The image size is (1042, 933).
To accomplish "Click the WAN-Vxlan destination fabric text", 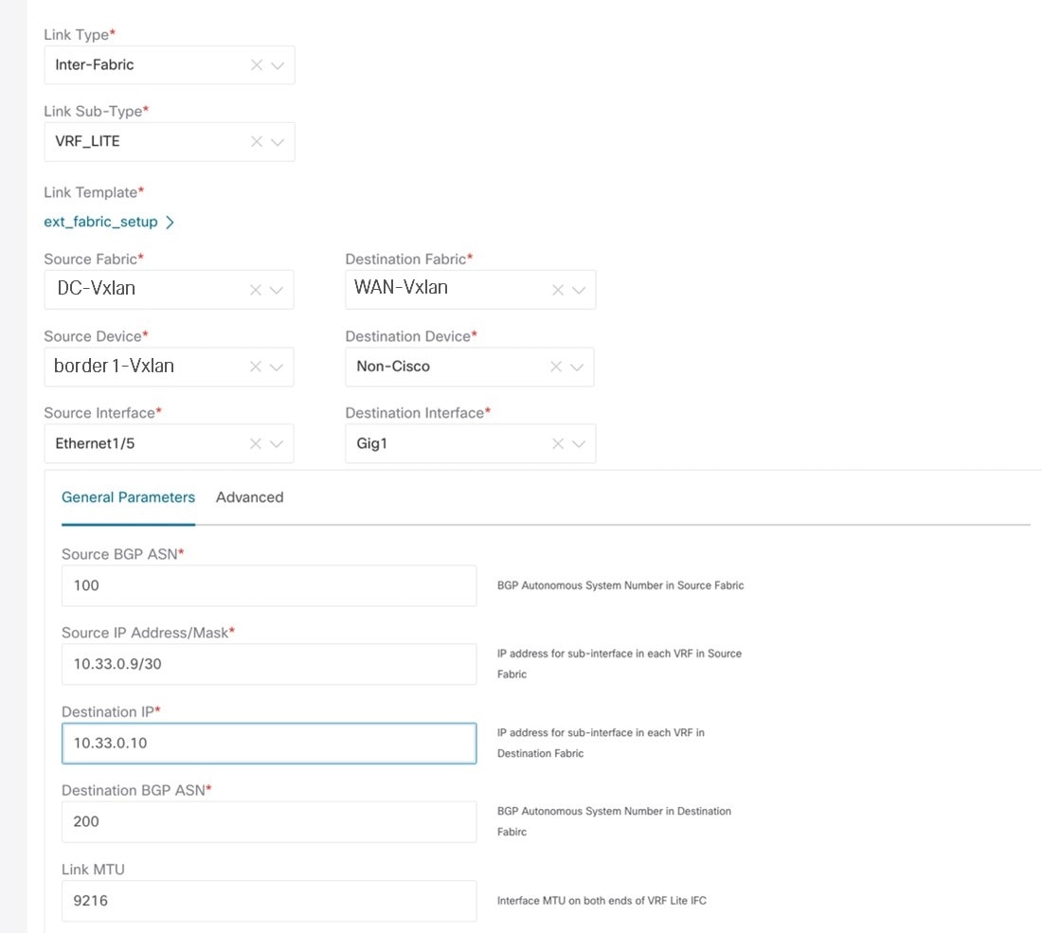I will [401, 287].
